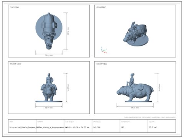
Task: Select the isometric hippo model render
Action: tap(136, 34)
